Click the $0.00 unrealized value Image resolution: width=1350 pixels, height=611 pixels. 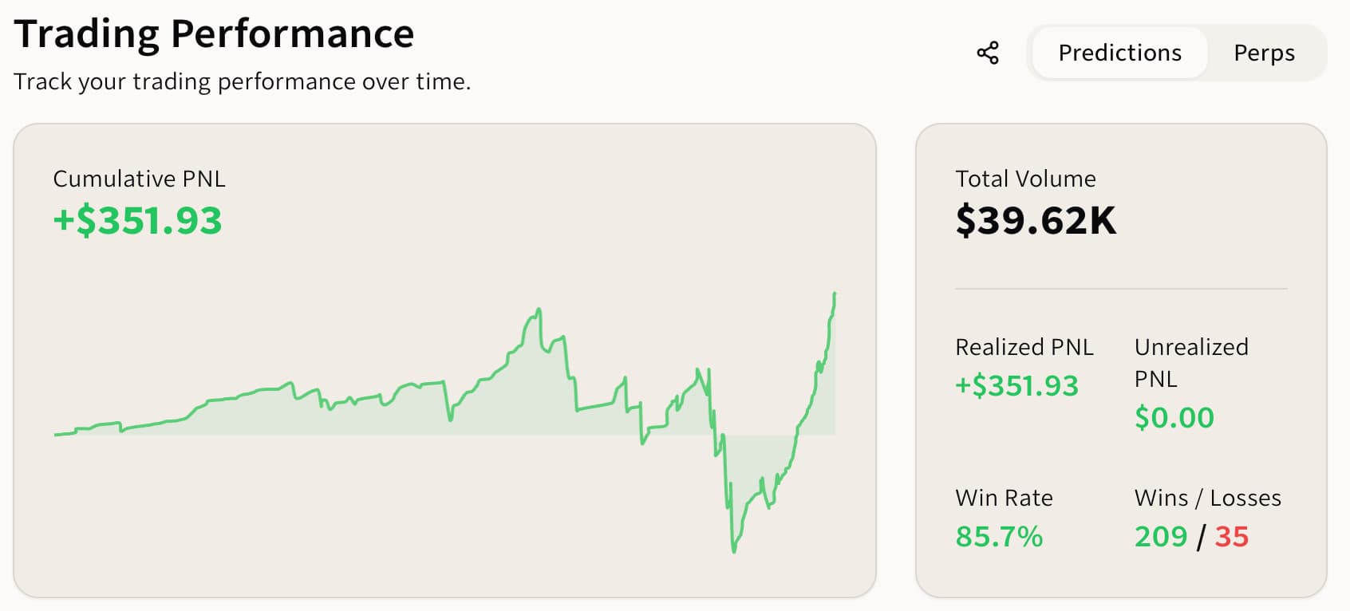tap(1174, 418)
